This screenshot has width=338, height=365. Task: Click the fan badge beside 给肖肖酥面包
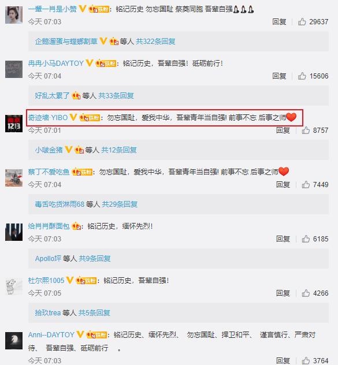click(76, 226)
